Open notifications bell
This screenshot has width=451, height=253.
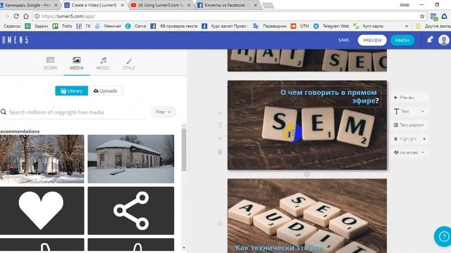[430, 40]
